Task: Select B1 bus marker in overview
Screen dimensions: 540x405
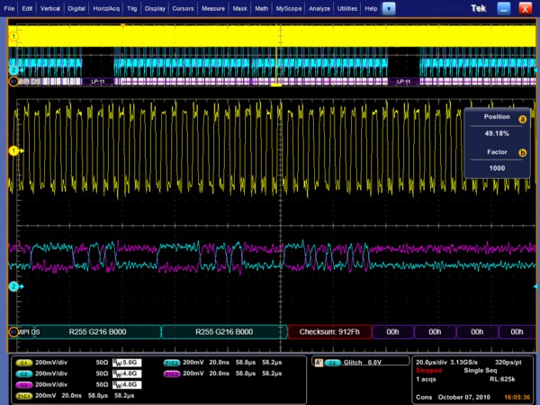Action: 13,82
